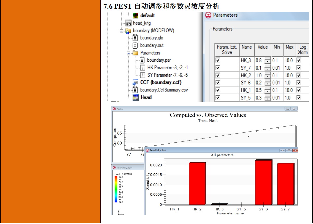The height and width of the screenshot is (224, 313).
Task: Open the boundary.glo file icon
Action: [x=135, y=38]
